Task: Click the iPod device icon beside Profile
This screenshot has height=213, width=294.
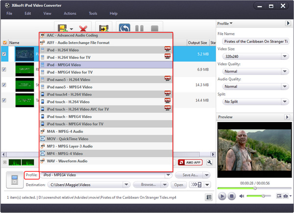Action: 14,180
